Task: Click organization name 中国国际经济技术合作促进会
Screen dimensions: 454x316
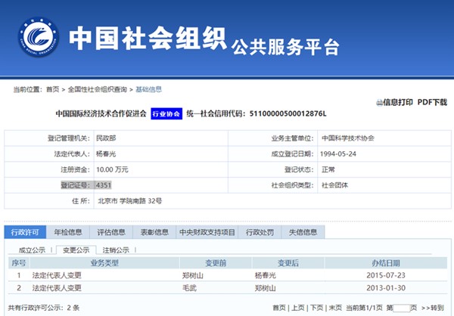Action: [101, 113]
